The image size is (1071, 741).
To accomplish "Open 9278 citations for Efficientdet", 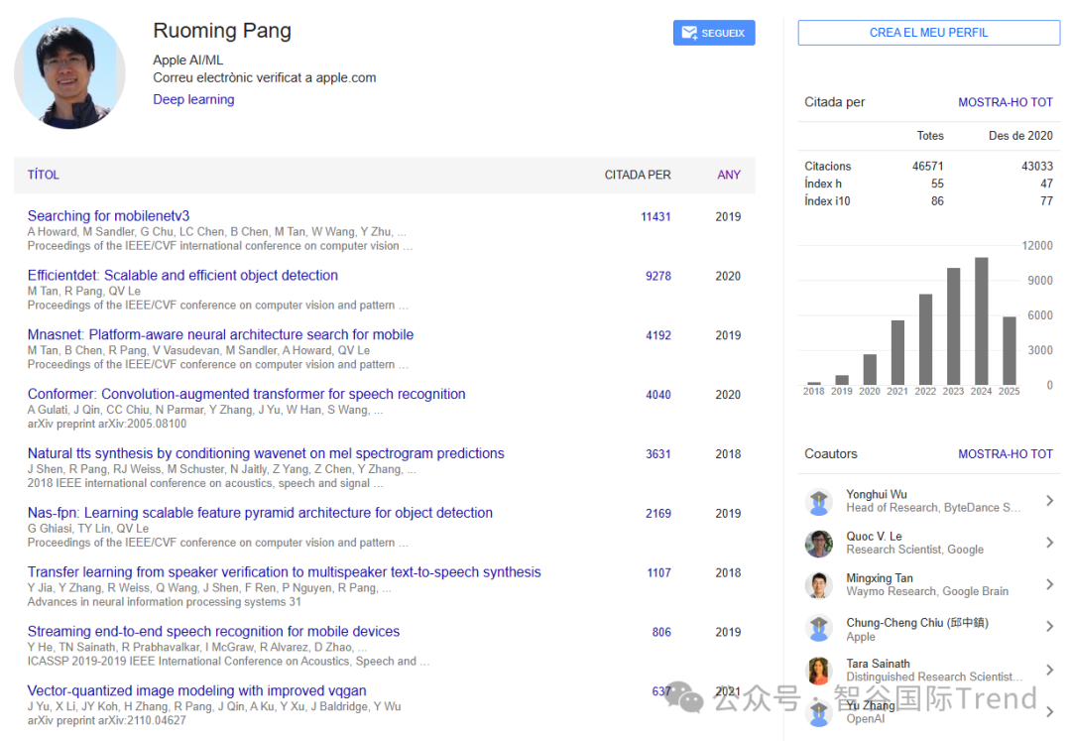I will tap(657, 276).
